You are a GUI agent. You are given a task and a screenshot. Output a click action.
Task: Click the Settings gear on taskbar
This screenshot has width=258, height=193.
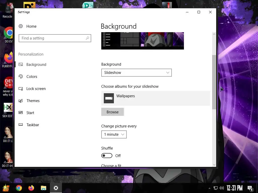[x=56, y=188]
